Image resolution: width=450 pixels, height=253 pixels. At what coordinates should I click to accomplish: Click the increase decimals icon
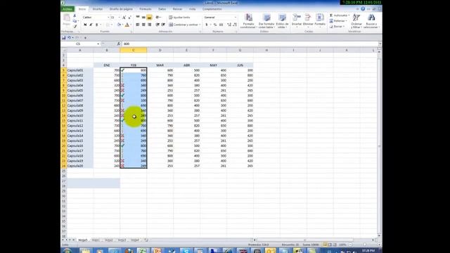coord(229,25)
